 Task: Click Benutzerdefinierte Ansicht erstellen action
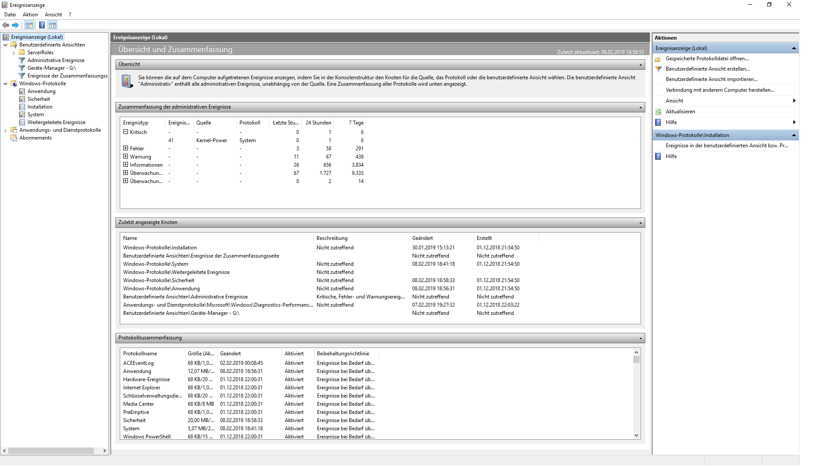pos(707,69)
